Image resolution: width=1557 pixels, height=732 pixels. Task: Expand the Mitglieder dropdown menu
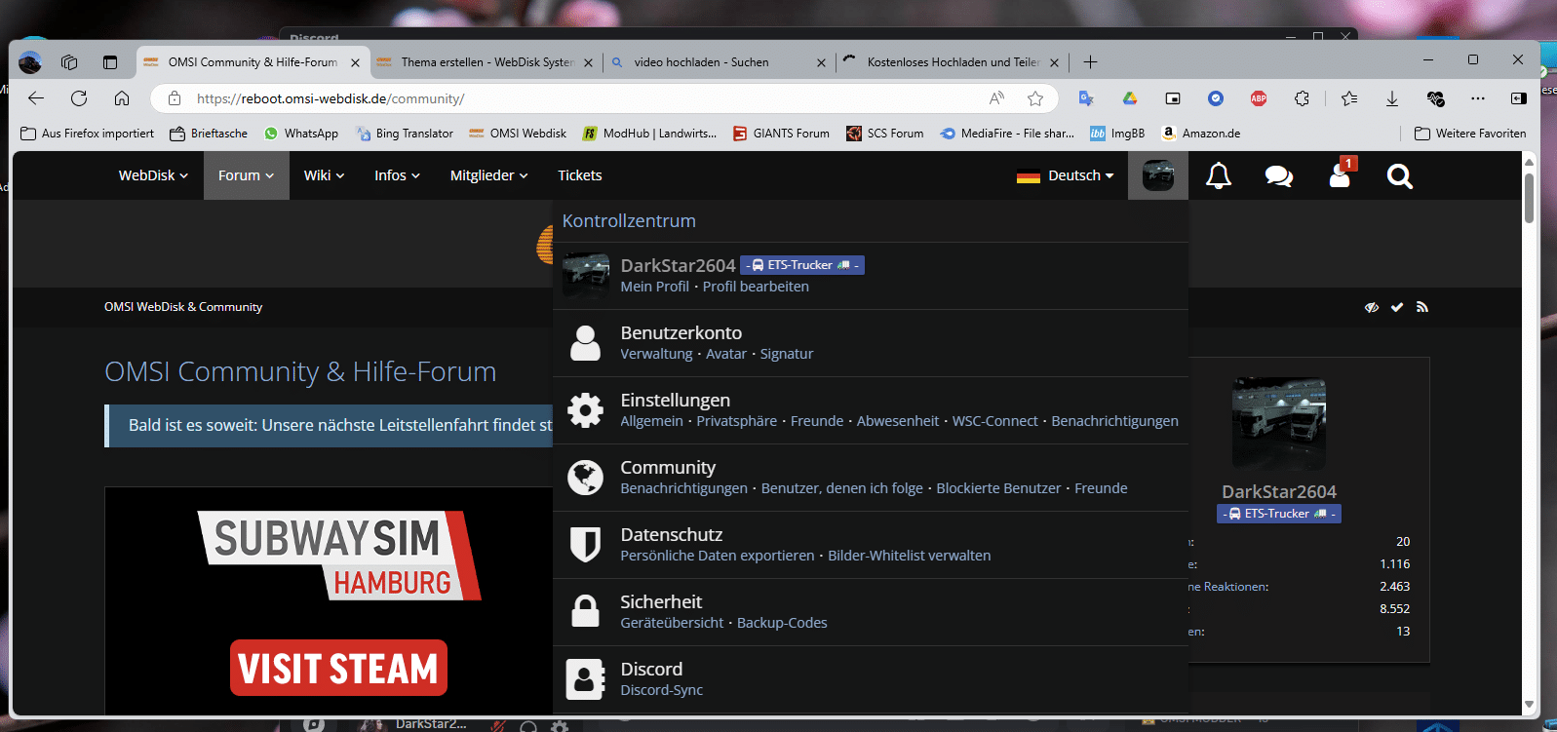488,175
